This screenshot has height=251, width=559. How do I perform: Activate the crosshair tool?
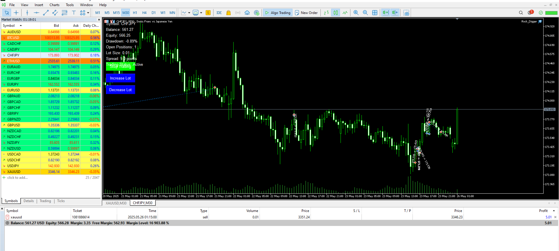point(16,13)
